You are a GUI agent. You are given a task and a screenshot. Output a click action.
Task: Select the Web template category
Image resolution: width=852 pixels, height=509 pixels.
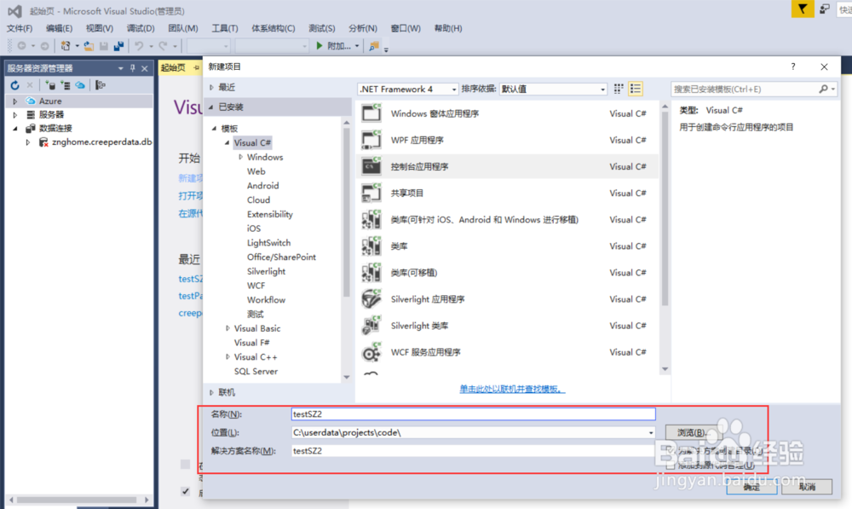pyautogui.click(x=256, y=171)
